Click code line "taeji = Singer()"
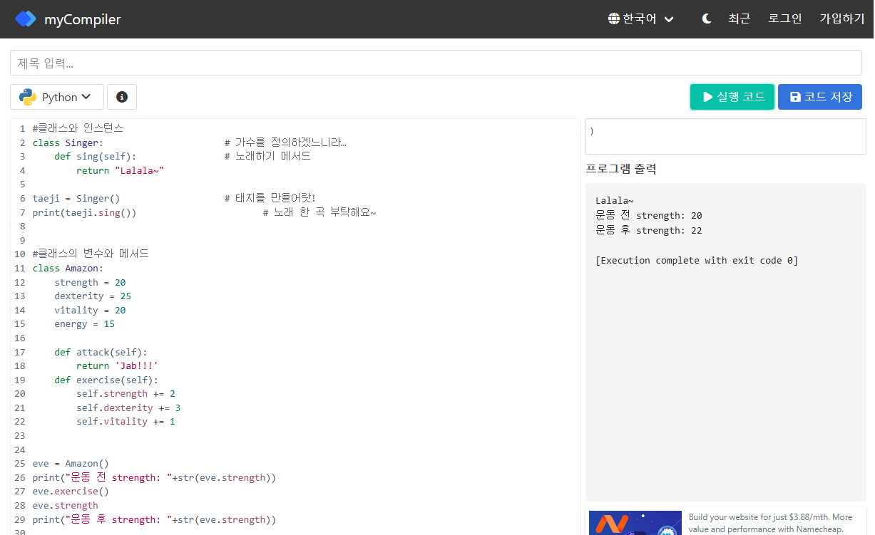Screen dimensions: 875x535 tap(76, 198)
